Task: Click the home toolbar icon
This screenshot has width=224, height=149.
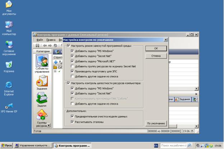Action: click(x=55, y=45)
